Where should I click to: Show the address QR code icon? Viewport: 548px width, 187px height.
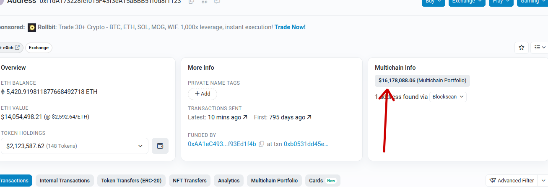[204, 2]
